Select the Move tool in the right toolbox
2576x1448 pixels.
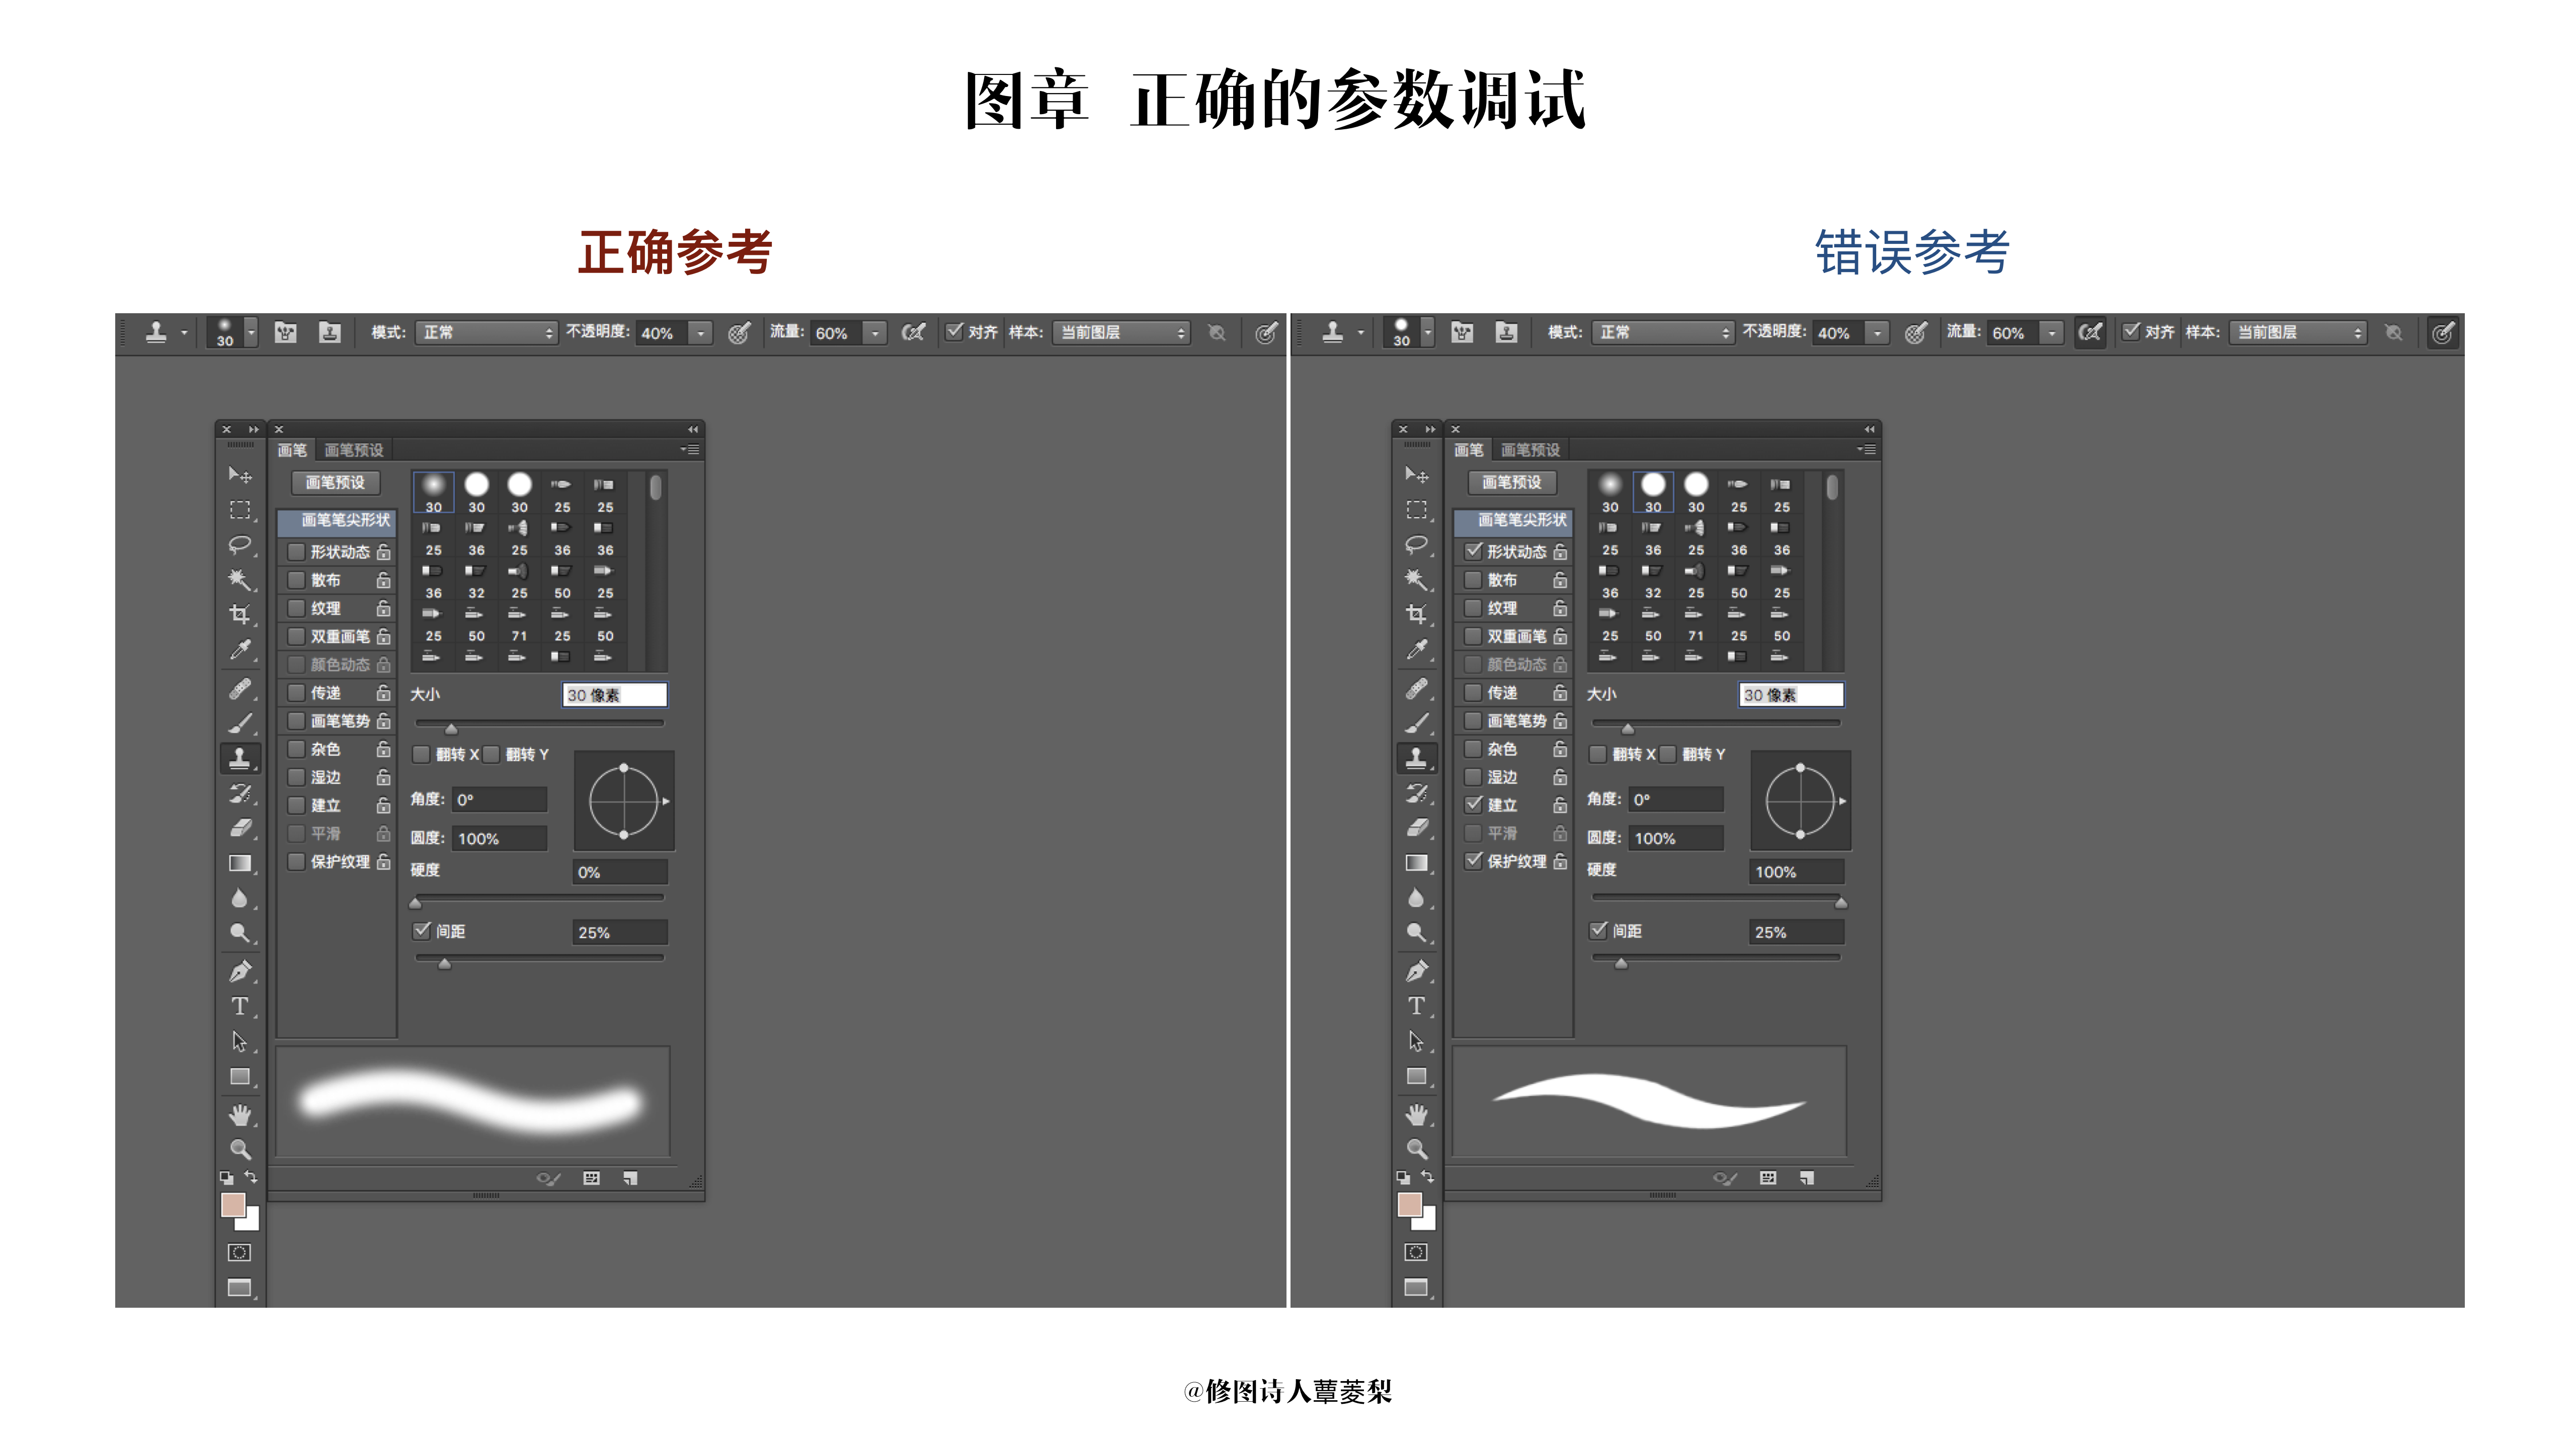(x=1416, y=475)
